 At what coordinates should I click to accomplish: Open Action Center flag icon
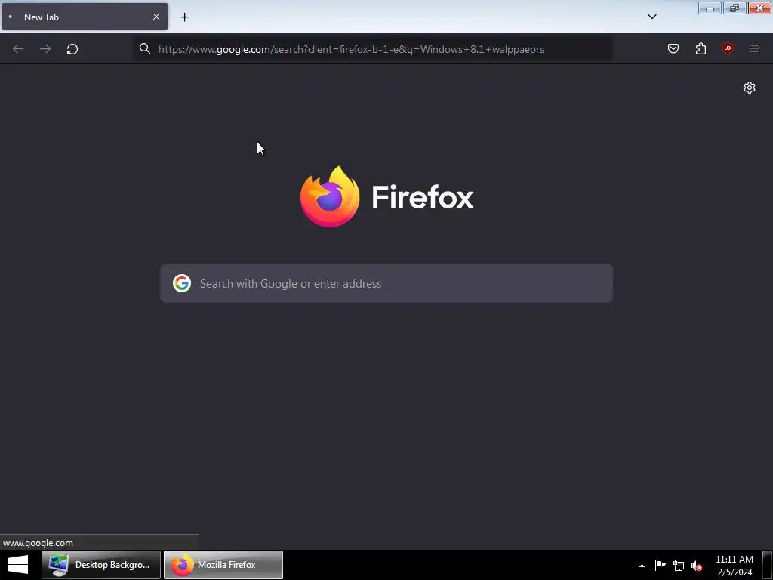point(660,566)
